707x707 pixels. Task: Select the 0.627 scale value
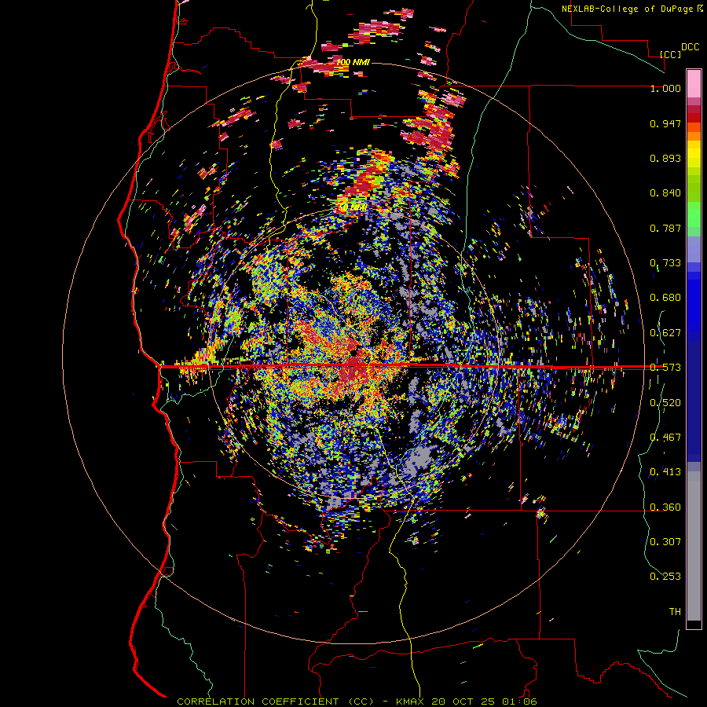665,333
